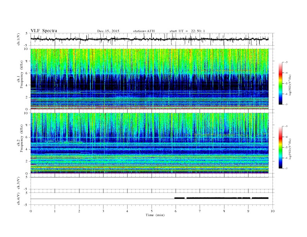Click the 'ch.4(V)' axis label
Viewport: 307px width, 237px height.
click(x=19, y=199)
